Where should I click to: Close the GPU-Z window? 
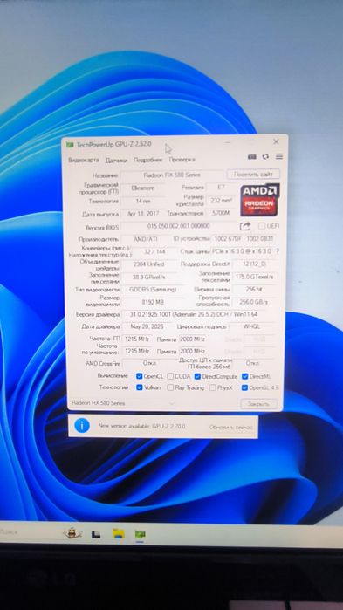[276, 141]
